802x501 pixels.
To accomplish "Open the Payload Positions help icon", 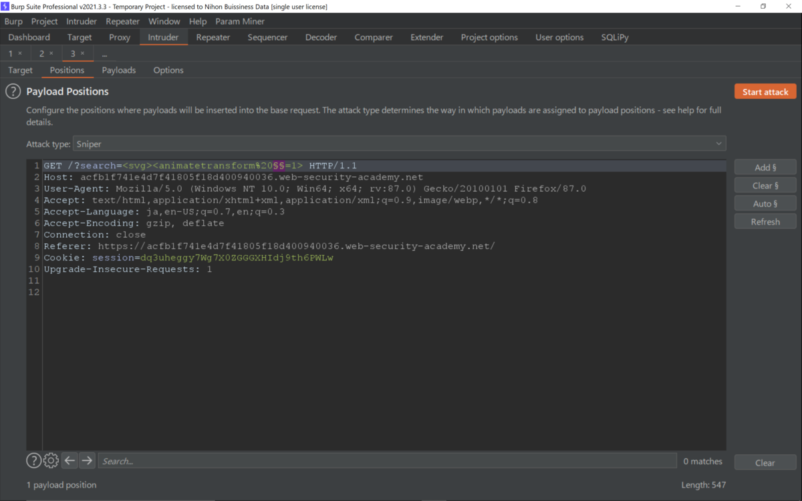I will point(13,92).
